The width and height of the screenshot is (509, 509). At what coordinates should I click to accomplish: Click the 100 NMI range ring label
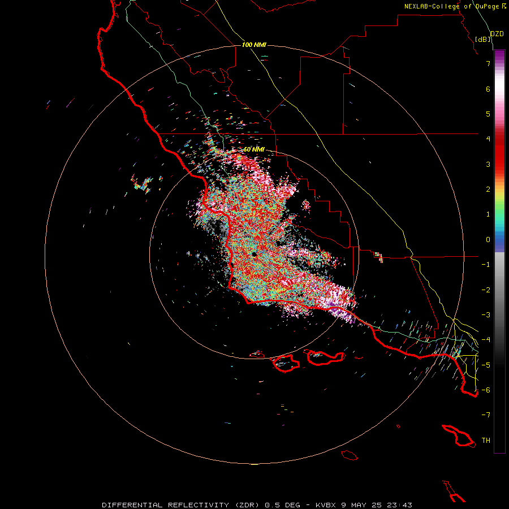(254, 45)
